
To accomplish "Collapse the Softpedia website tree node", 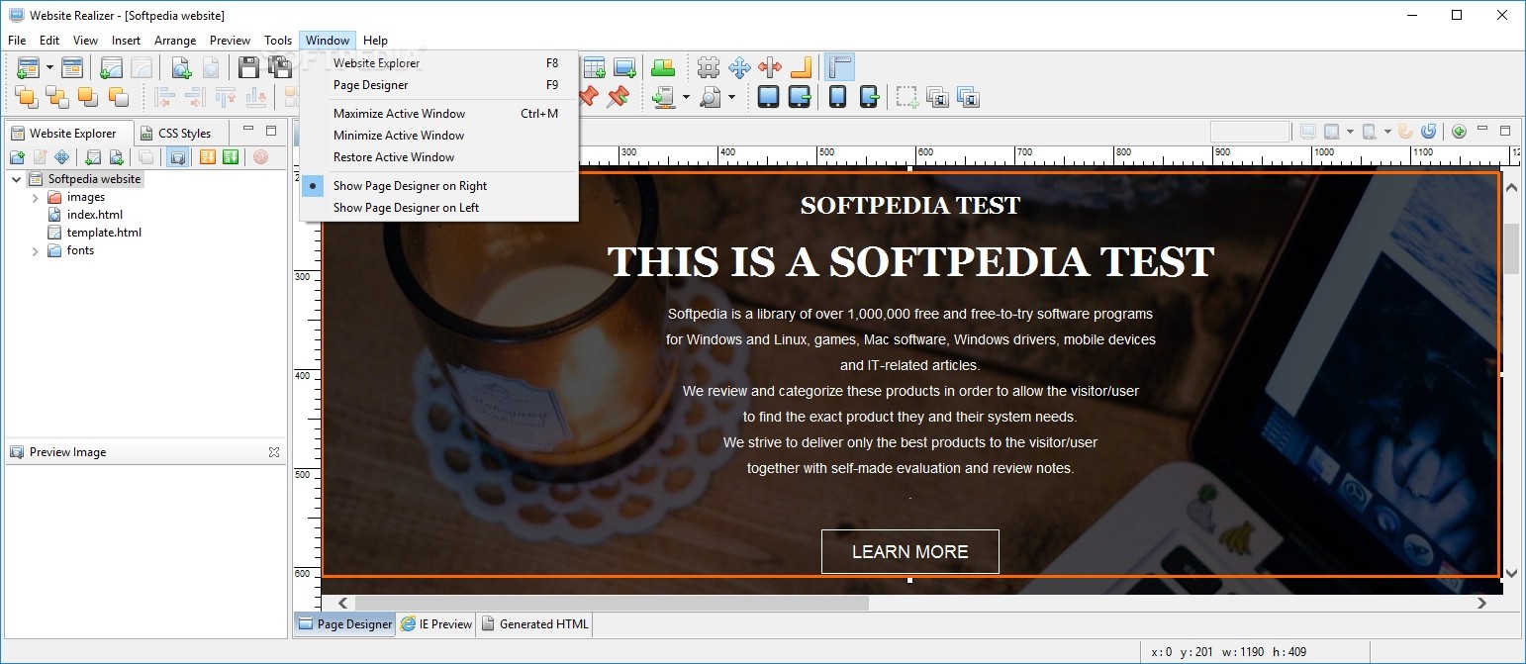I will pyautogui.click(x=17, y=179).
